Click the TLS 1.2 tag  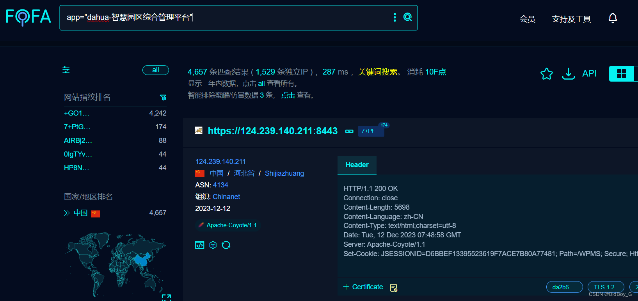point(606,287)
